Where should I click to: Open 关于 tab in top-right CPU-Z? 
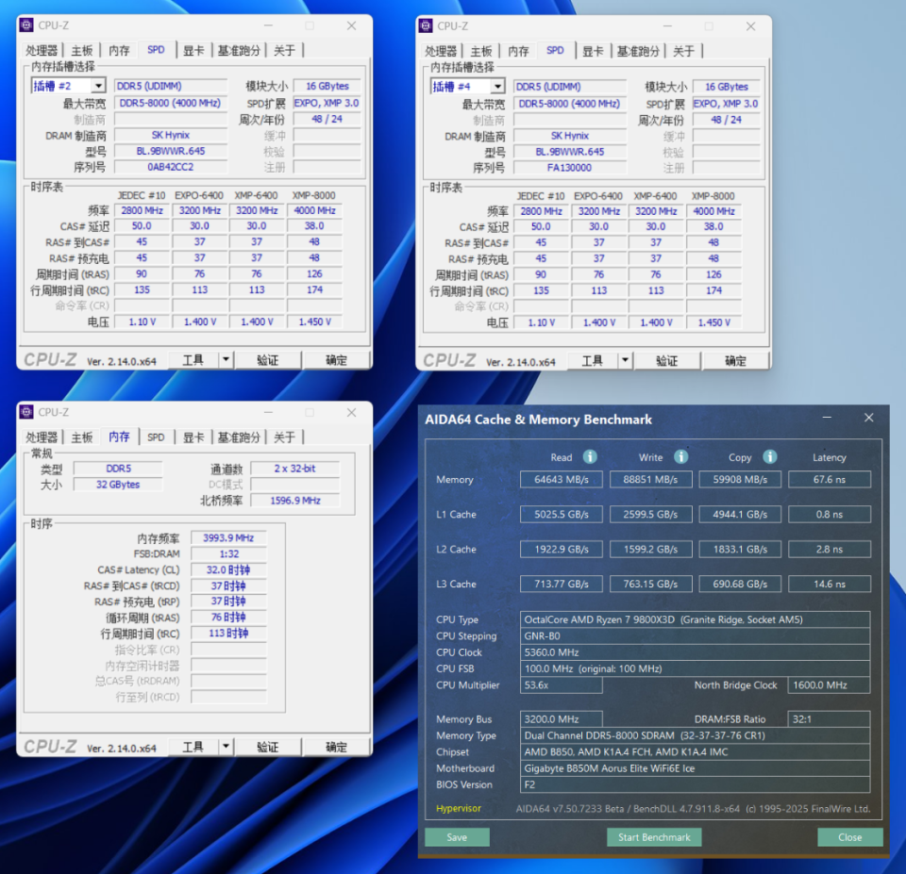tap(683, 51)
